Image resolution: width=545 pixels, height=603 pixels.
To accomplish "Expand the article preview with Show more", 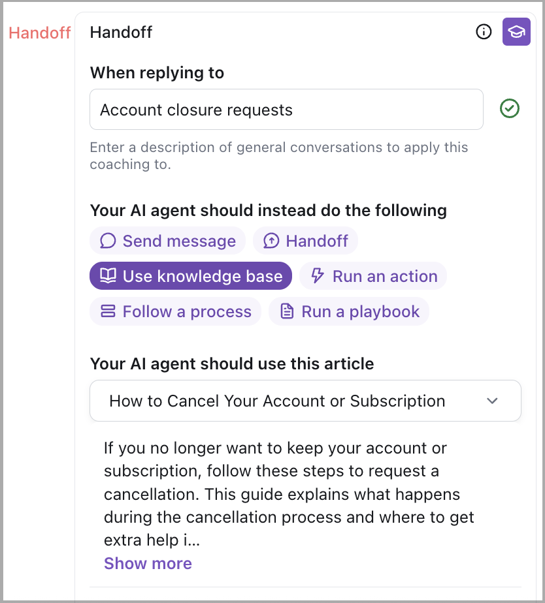I will pos(148,563).
